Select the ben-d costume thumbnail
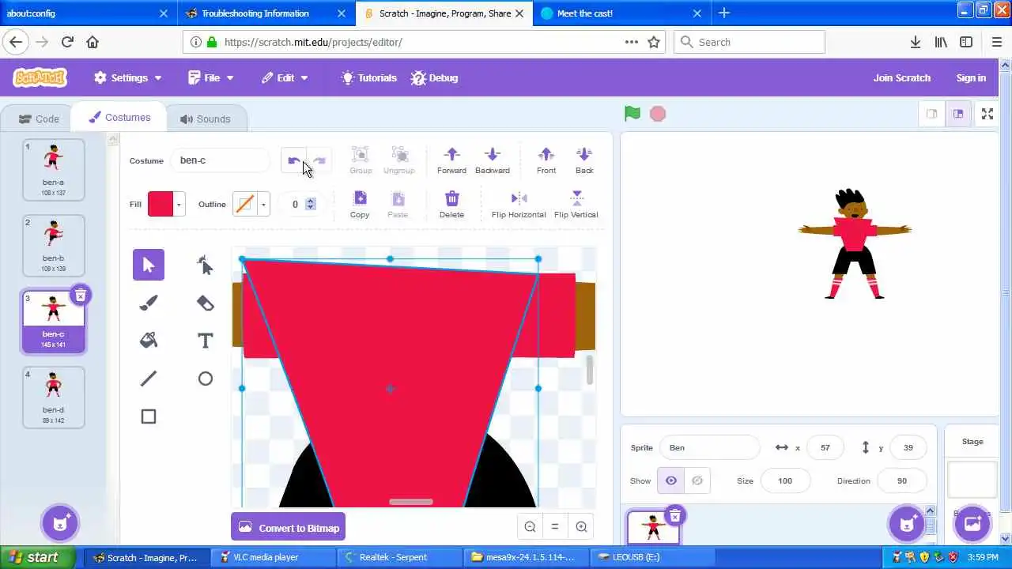Image resolution: width=1012 pixels, height=569 pixels. point(53,398)
